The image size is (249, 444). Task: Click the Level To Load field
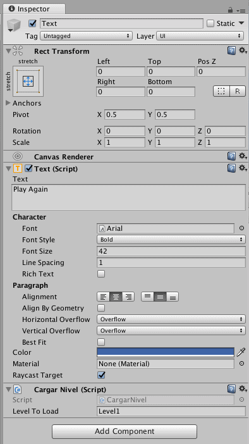[171, 411]
